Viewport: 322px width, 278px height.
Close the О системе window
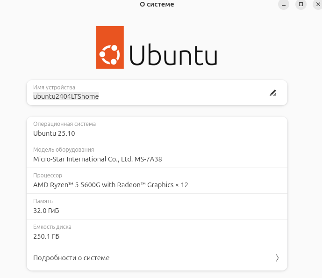(x=318, y=4)
